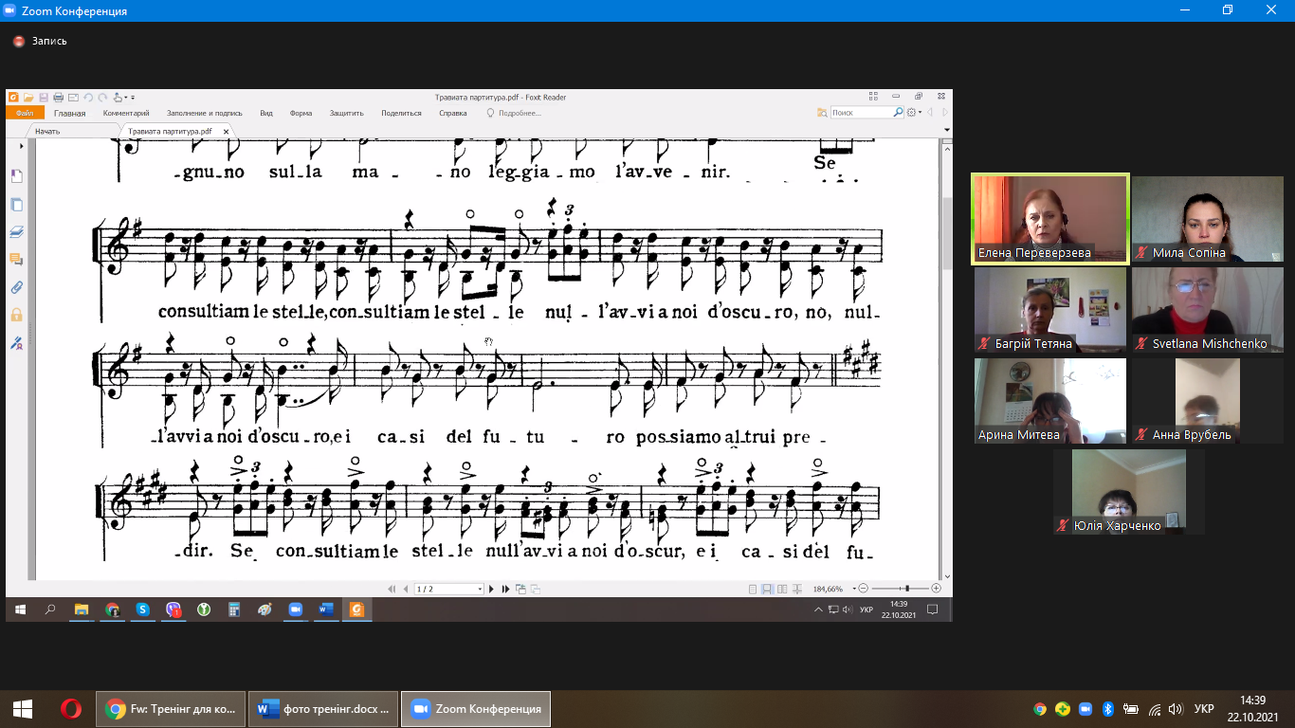Open the Attachments paperclip panel
Viewport: 1295px width, 728px height.
(x=16, y=287)
